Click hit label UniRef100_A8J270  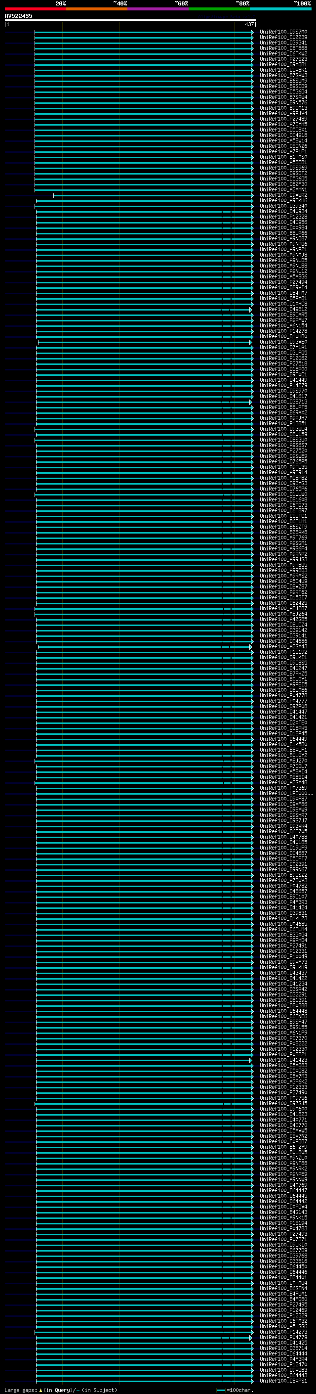tap(283, 761)
